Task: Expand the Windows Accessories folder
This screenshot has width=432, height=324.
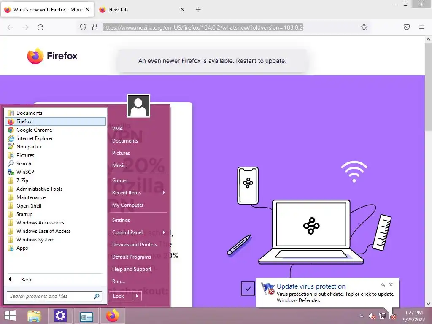Action: (55, 223)
